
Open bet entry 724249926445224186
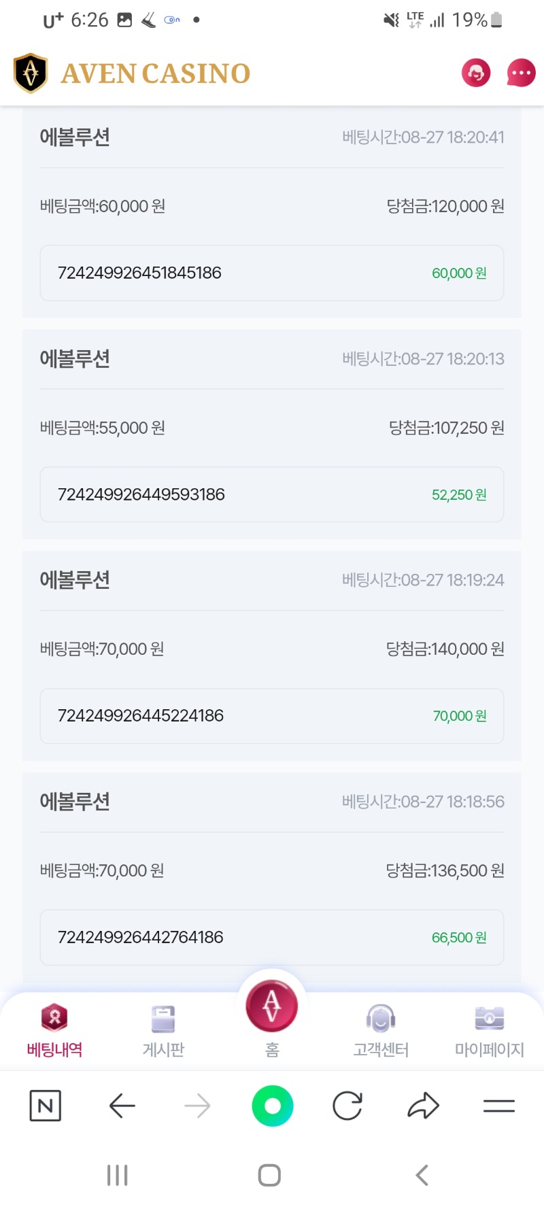click(x=272, y=715)
